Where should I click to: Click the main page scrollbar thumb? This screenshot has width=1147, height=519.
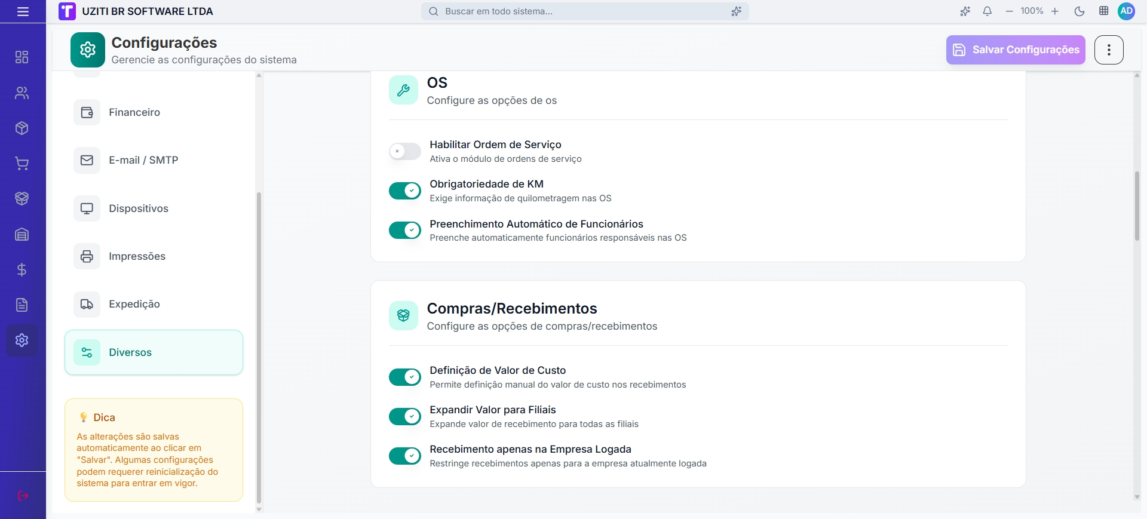point(1137,206)
